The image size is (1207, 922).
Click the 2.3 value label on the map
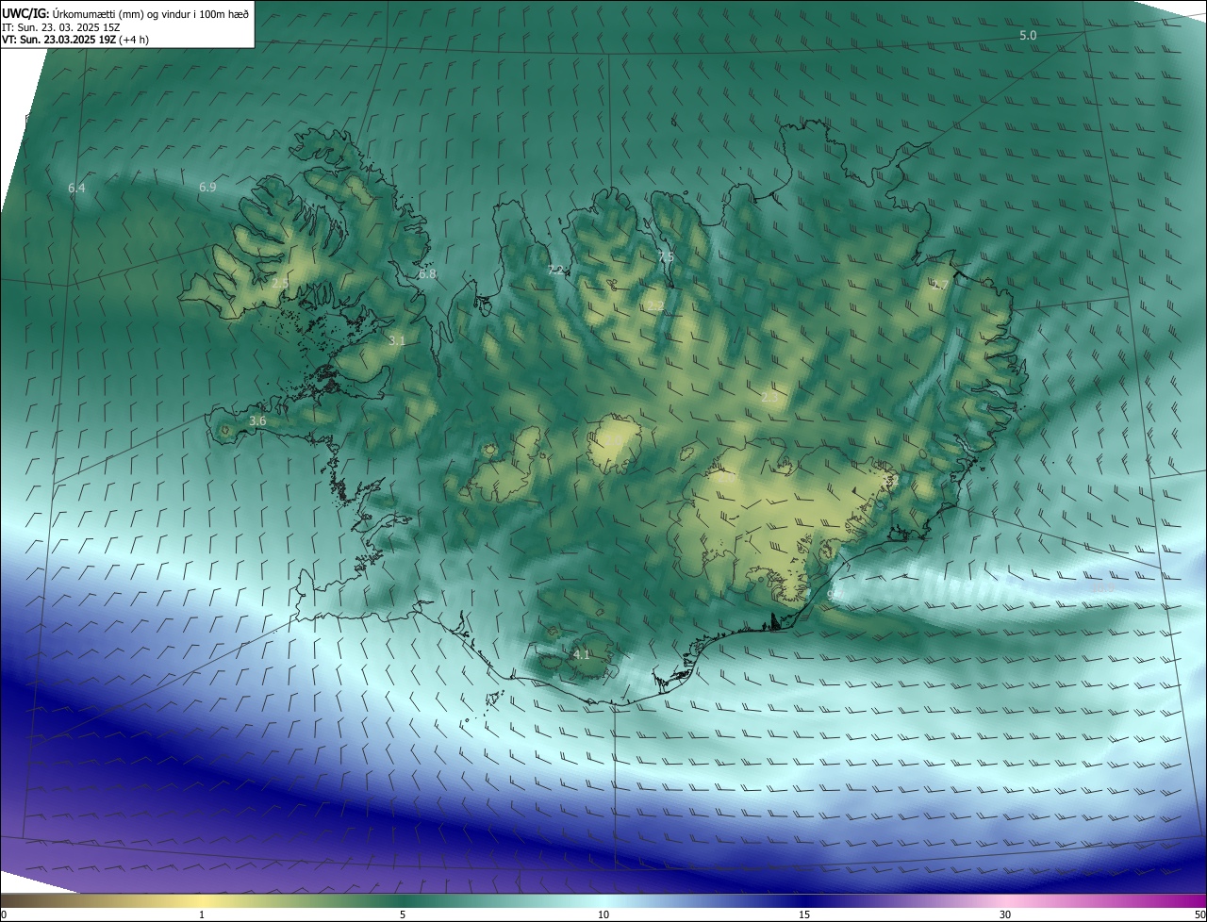[x=770, y=398]
